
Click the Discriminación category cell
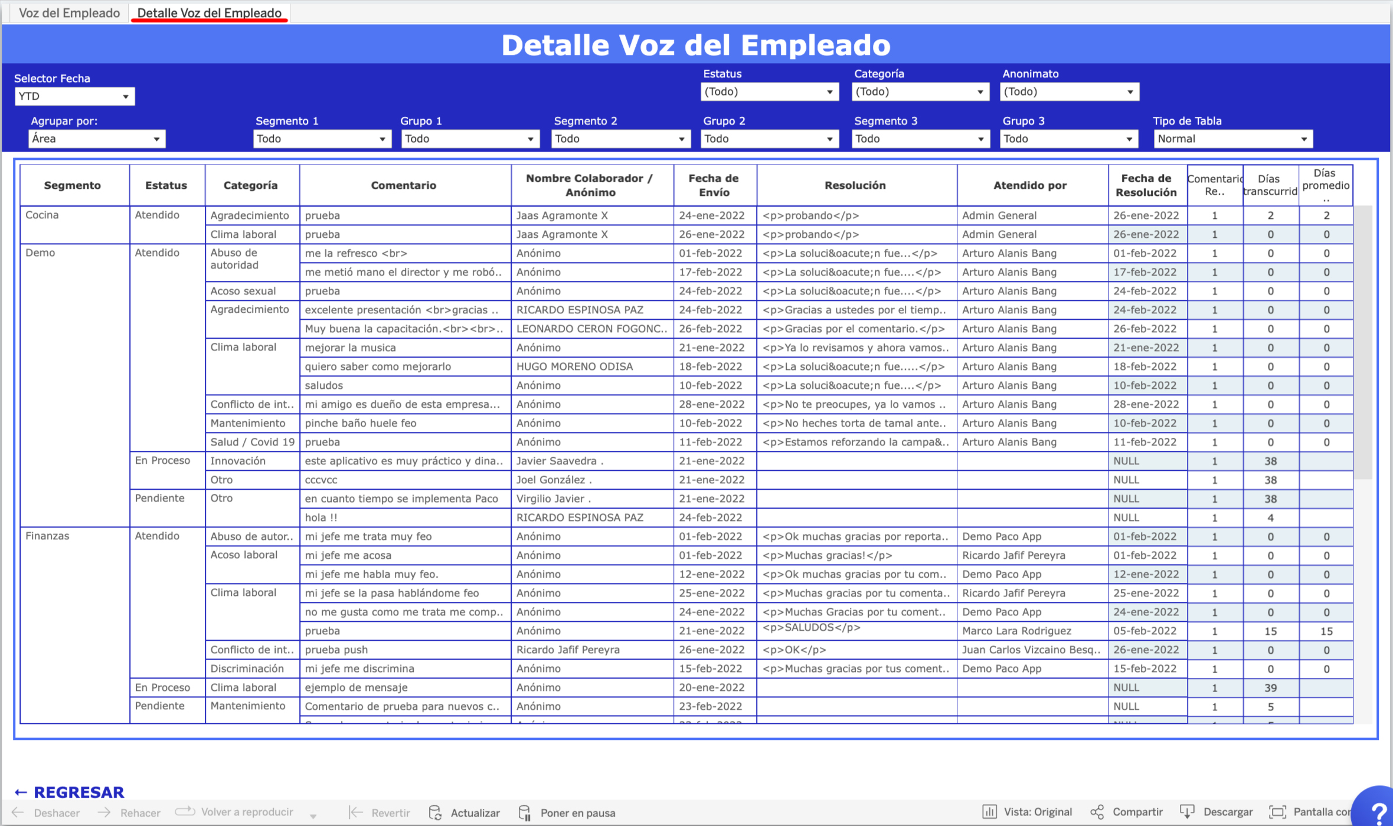point(252,668)
